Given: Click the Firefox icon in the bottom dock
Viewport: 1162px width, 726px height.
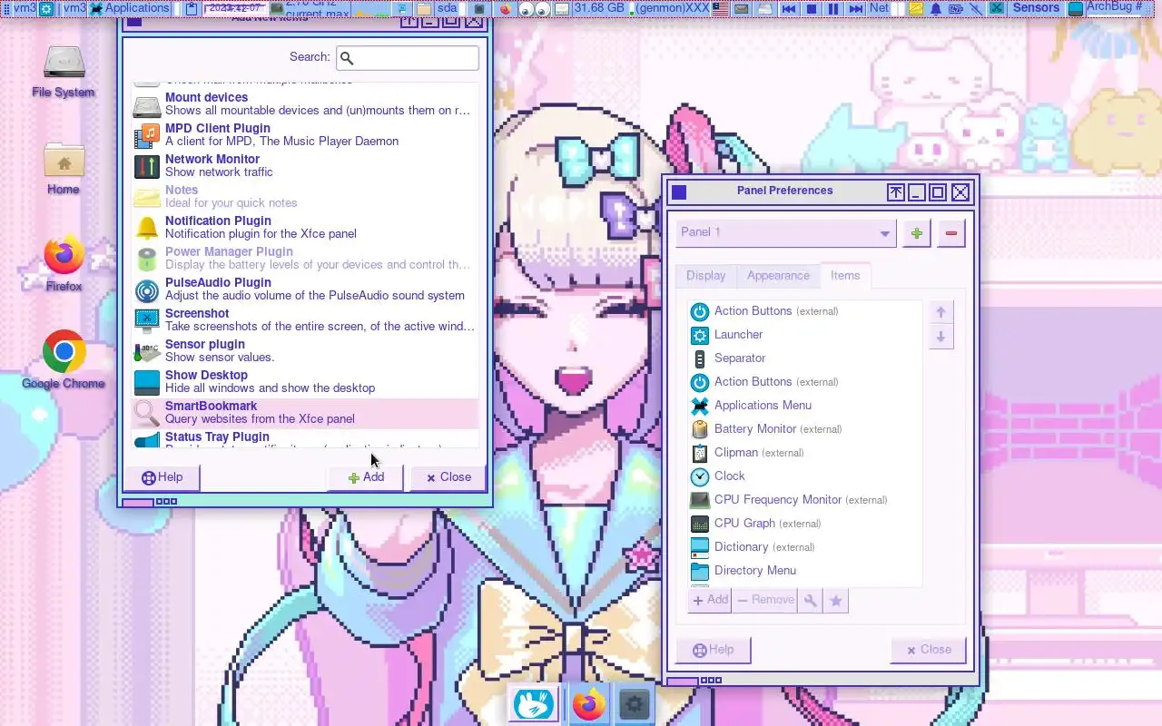Looking at the screenshot, I should tap(588, 704).
